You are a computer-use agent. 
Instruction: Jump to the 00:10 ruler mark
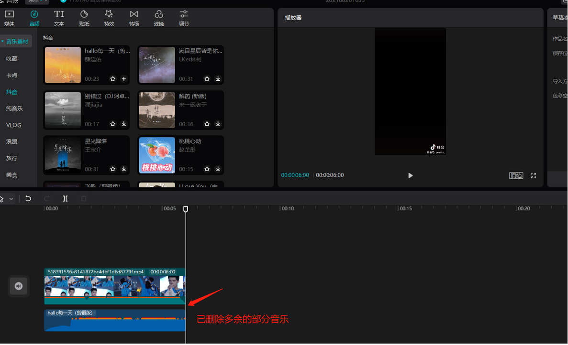(x=288, y=209)
